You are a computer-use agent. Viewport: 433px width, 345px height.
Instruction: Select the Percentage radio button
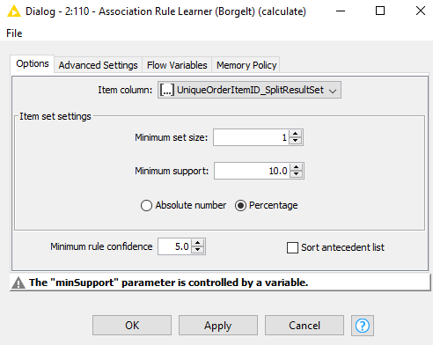pyautogui.click(x=240, y=206)
